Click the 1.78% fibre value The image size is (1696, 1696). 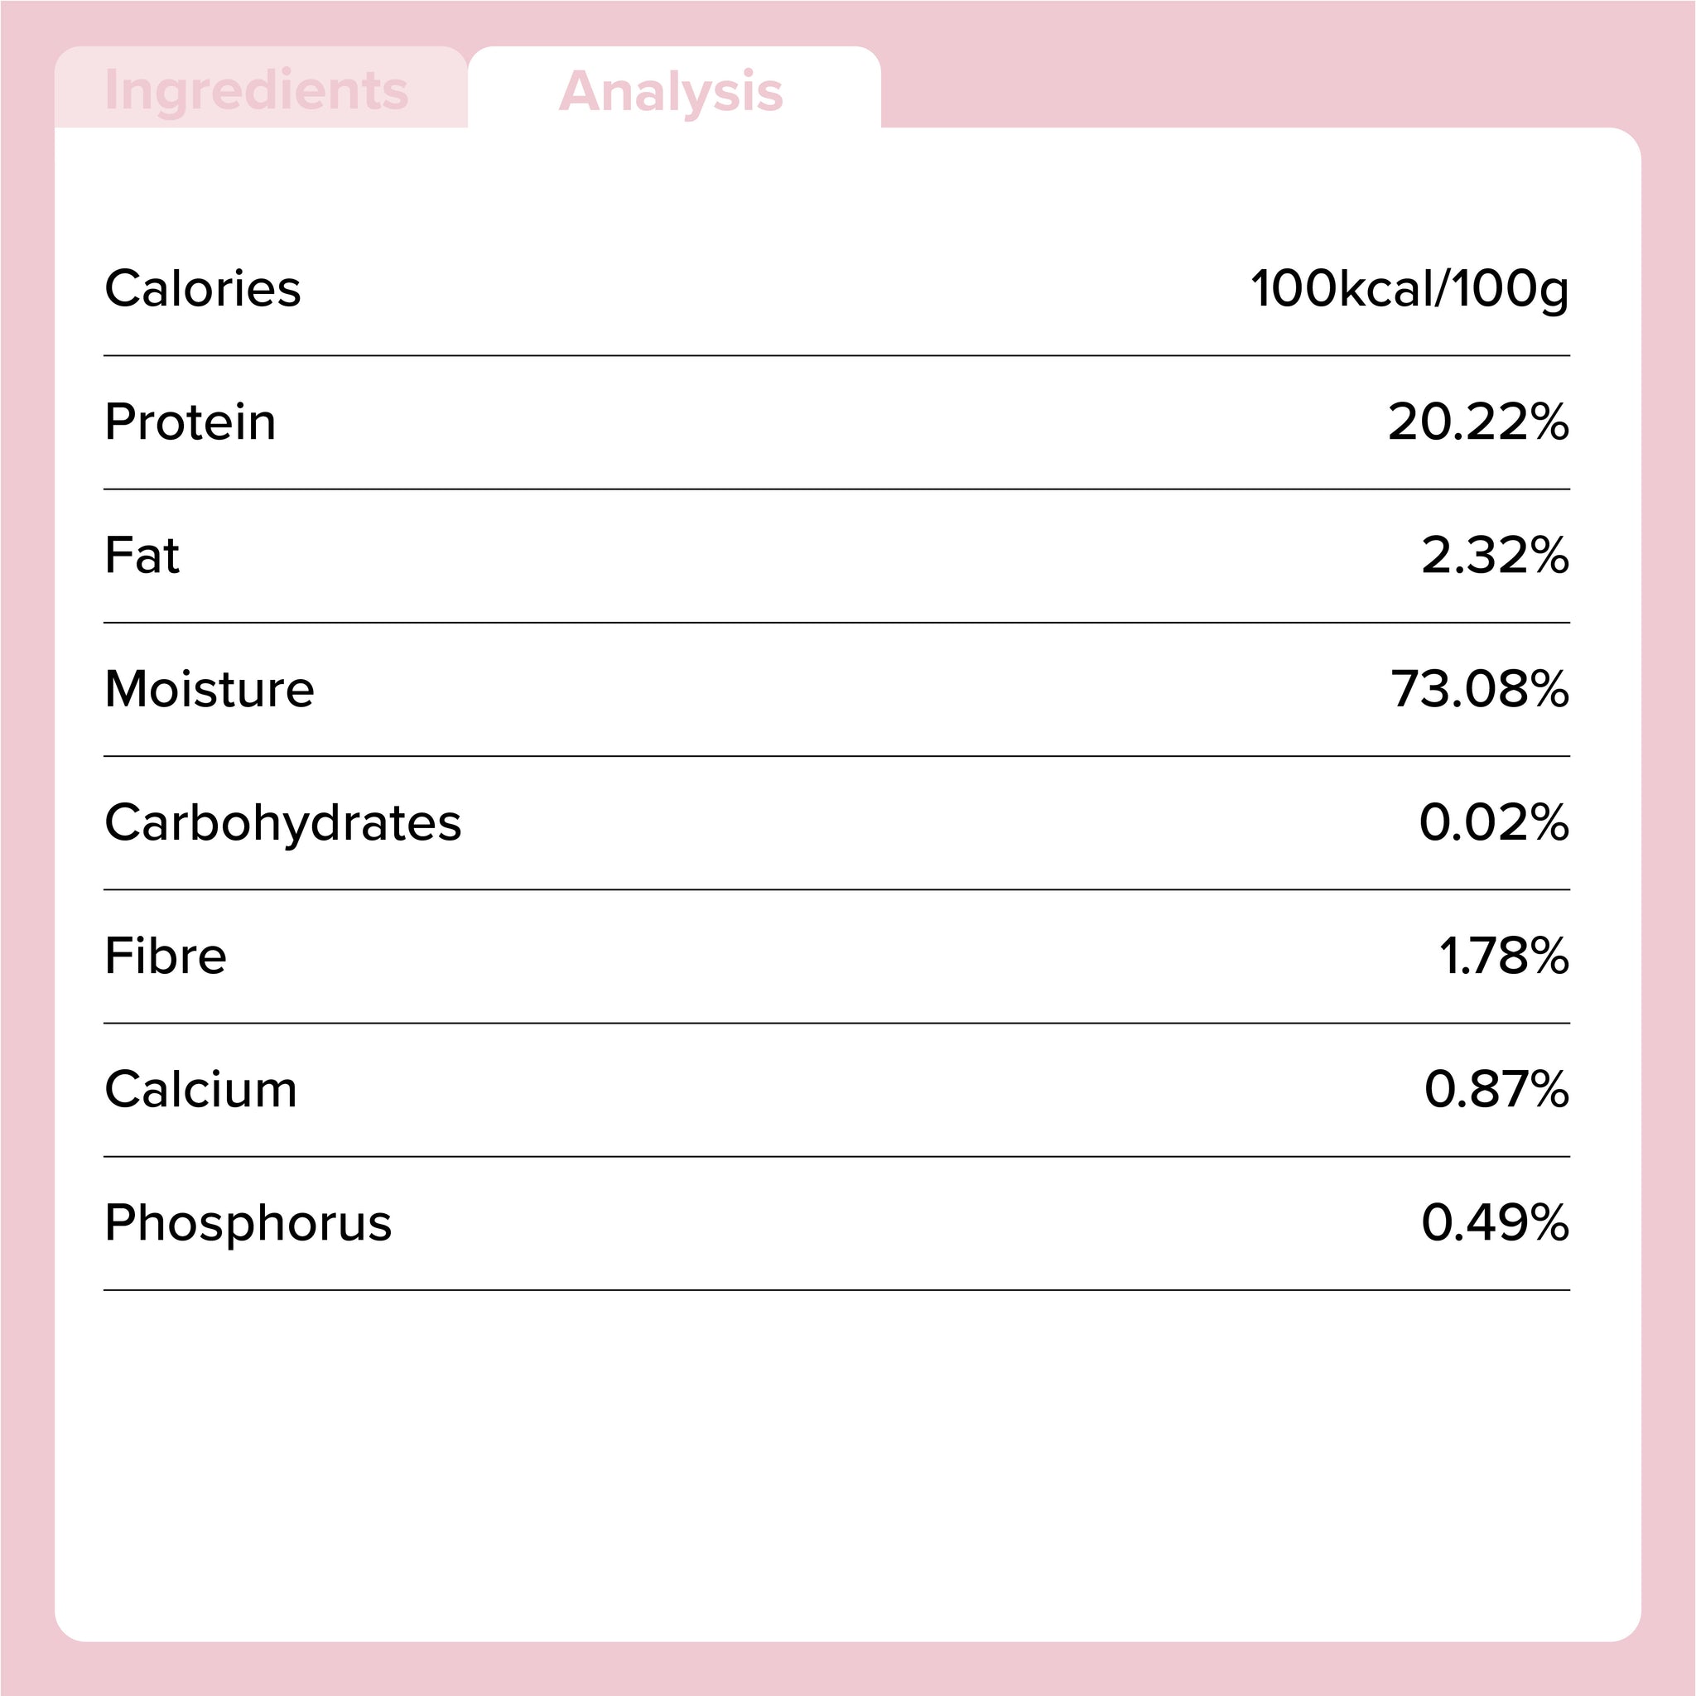(1504, 956)
